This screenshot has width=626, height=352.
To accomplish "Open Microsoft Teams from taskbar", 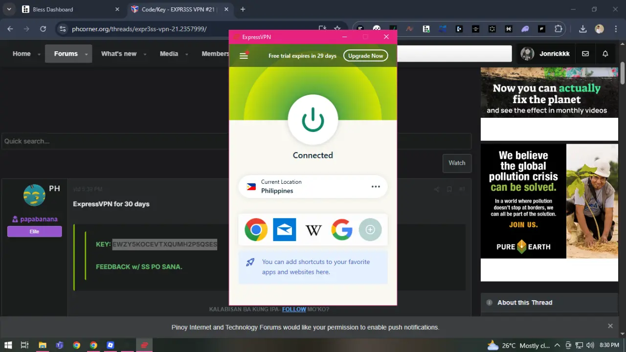I will coord(59,345).
